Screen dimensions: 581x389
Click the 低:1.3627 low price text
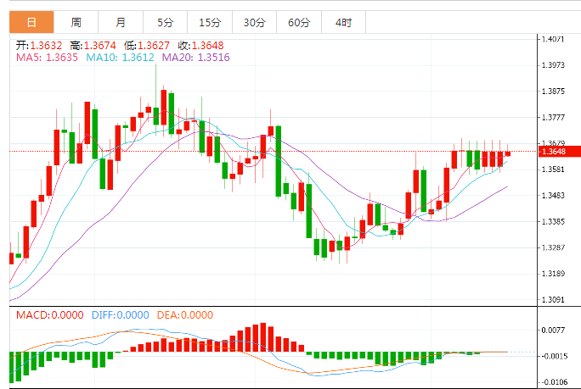pos(147,46)
